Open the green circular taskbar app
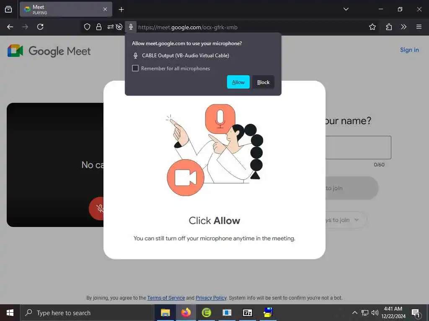429x321 pixels. [206, 313]
